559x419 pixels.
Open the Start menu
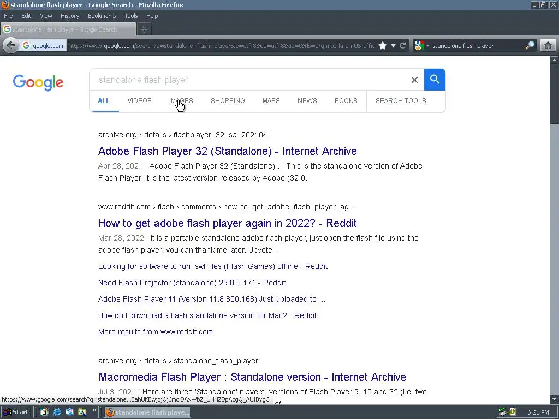click(x=16, y=412)
